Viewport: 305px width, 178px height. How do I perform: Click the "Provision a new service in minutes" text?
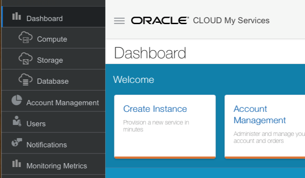click(156, 126)
